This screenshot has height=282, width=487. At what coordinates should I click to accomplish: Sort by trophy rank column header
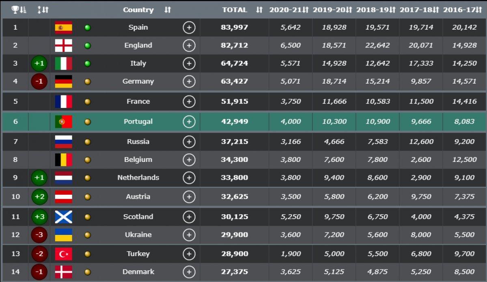pos(19,10)
